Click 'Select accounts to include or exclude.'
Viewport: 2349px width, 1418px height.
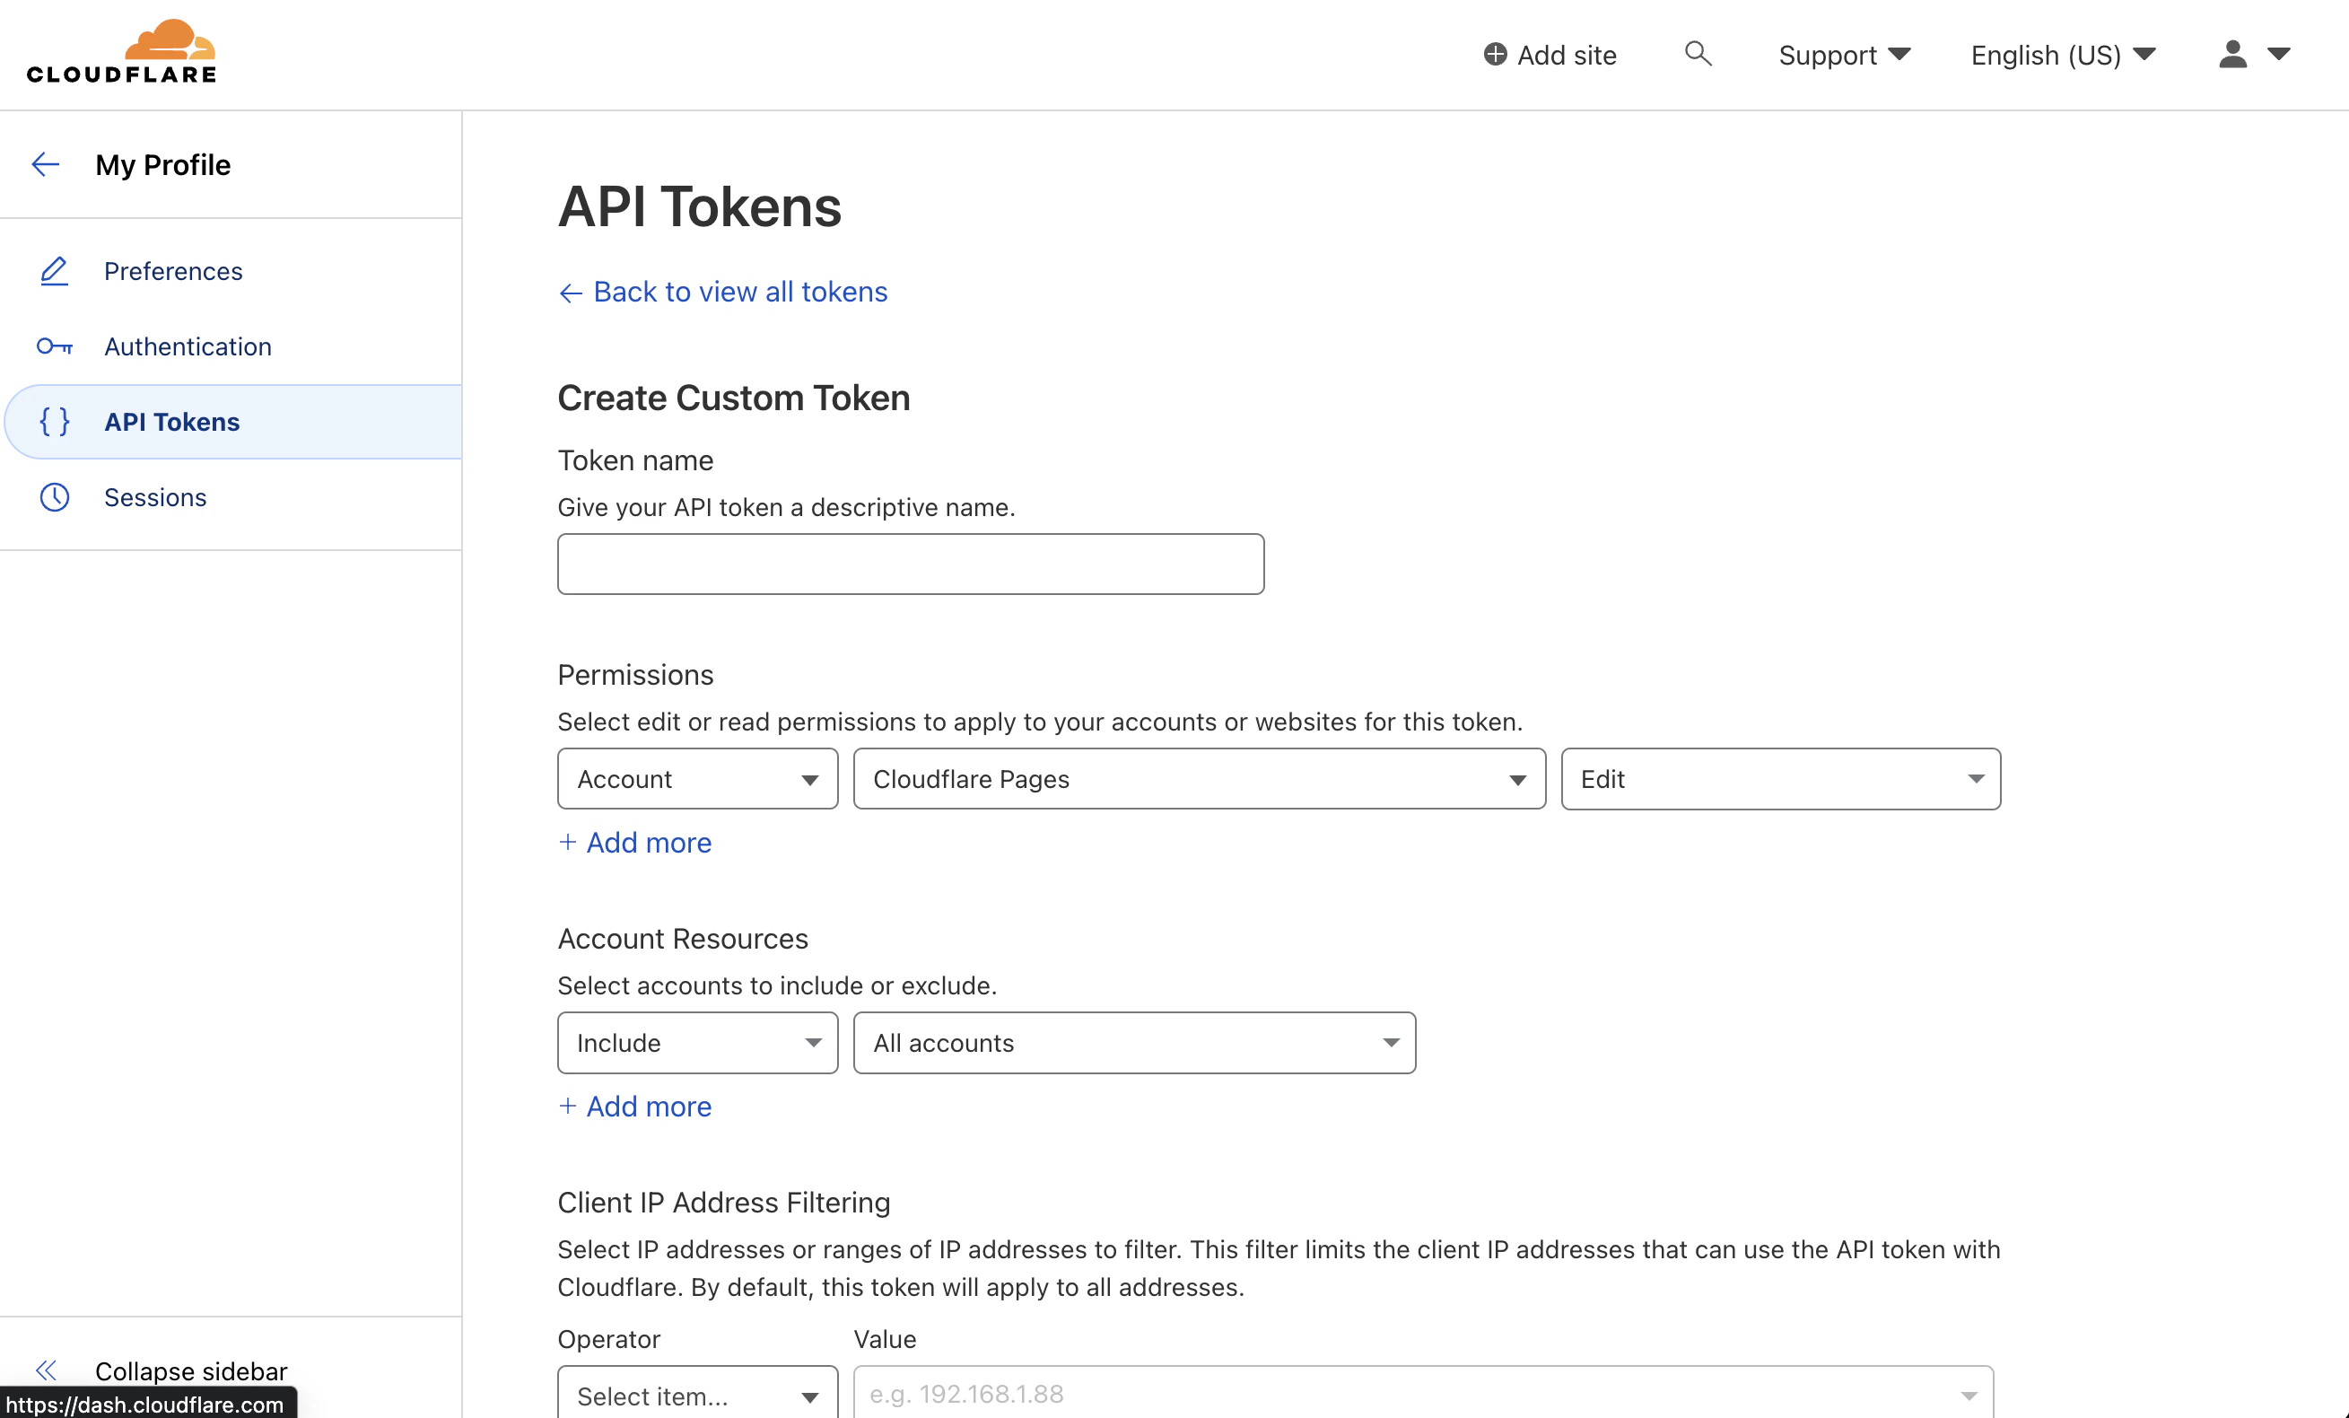click(x=777, y=985)
